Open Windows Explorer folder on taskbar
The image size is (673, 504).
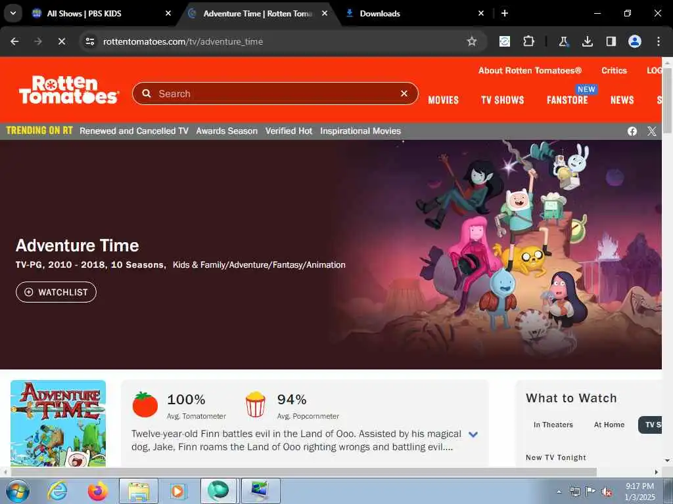139,491
